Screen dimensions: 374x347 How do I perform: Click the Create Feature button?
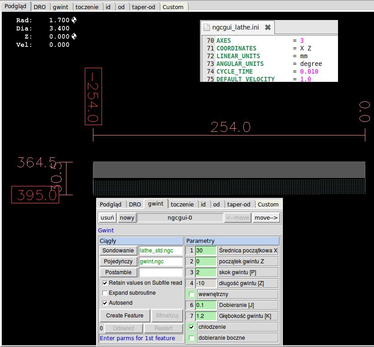point(125,316)
